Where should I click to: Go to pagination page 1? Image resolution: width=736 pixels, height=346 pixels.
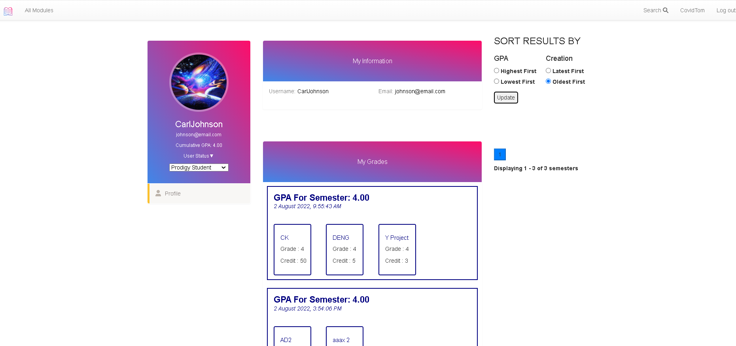pos(500,154)
